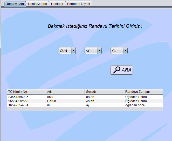Select row with TC number 23654856985
This screenshot has width=172, height=141.
[x=18, y=97]
